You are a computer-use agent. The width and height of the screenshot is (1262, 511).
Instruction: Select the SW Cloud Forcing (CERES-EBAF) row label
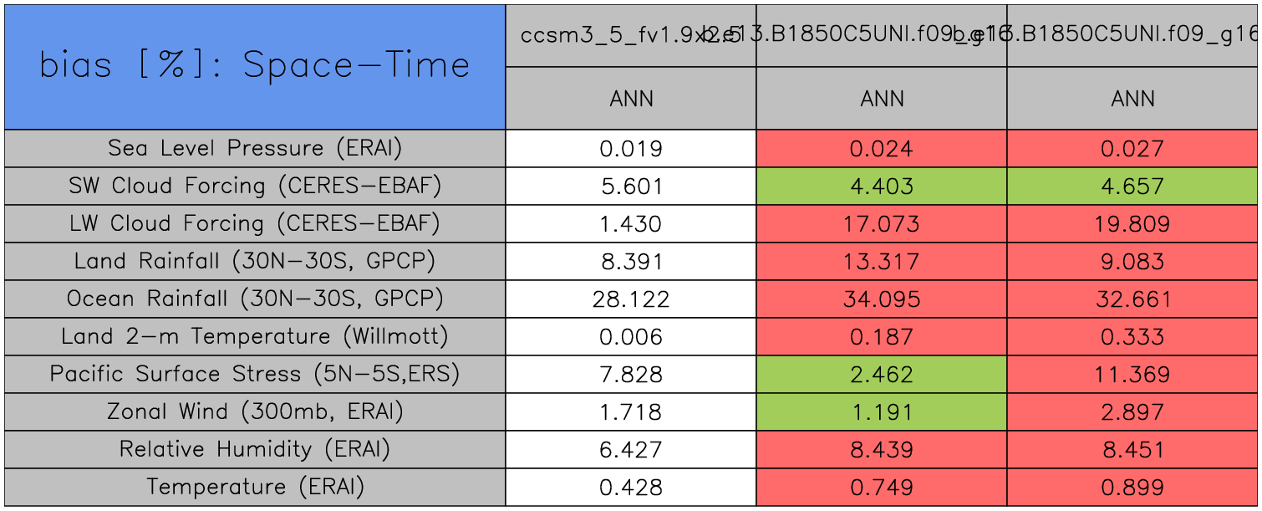point(255,187)
